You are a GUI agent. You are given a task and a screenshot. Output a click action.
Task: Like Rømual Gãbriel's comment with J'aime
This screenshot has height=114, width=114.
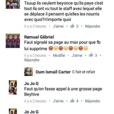pyautogui.click(x=77, y=55)
